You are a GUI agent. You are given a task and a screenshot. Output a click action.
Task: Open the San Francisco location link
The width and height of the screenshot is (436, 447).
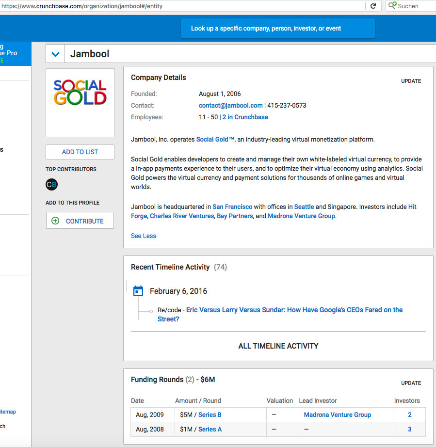(x=232, y=207)
